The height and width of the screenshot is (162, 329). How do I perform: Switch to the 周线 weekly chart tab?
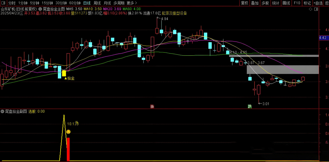click(97, 3)
